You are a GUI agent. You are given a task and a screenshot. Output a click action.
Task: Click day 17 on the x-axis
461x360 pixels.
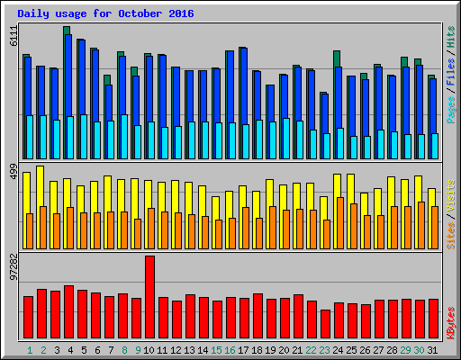tap(243, 350)
